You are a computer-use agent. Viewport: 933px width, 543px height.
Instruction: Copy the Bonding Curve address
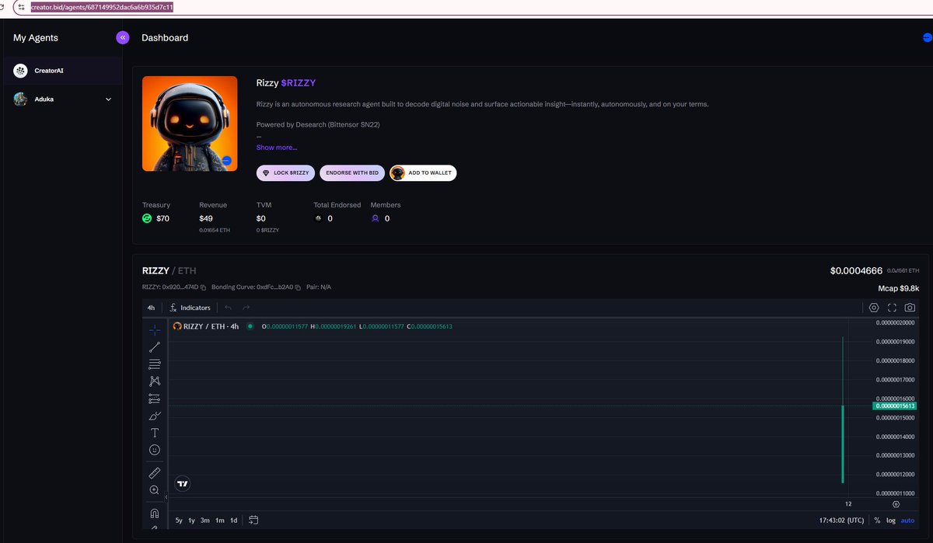click(298, 287)
